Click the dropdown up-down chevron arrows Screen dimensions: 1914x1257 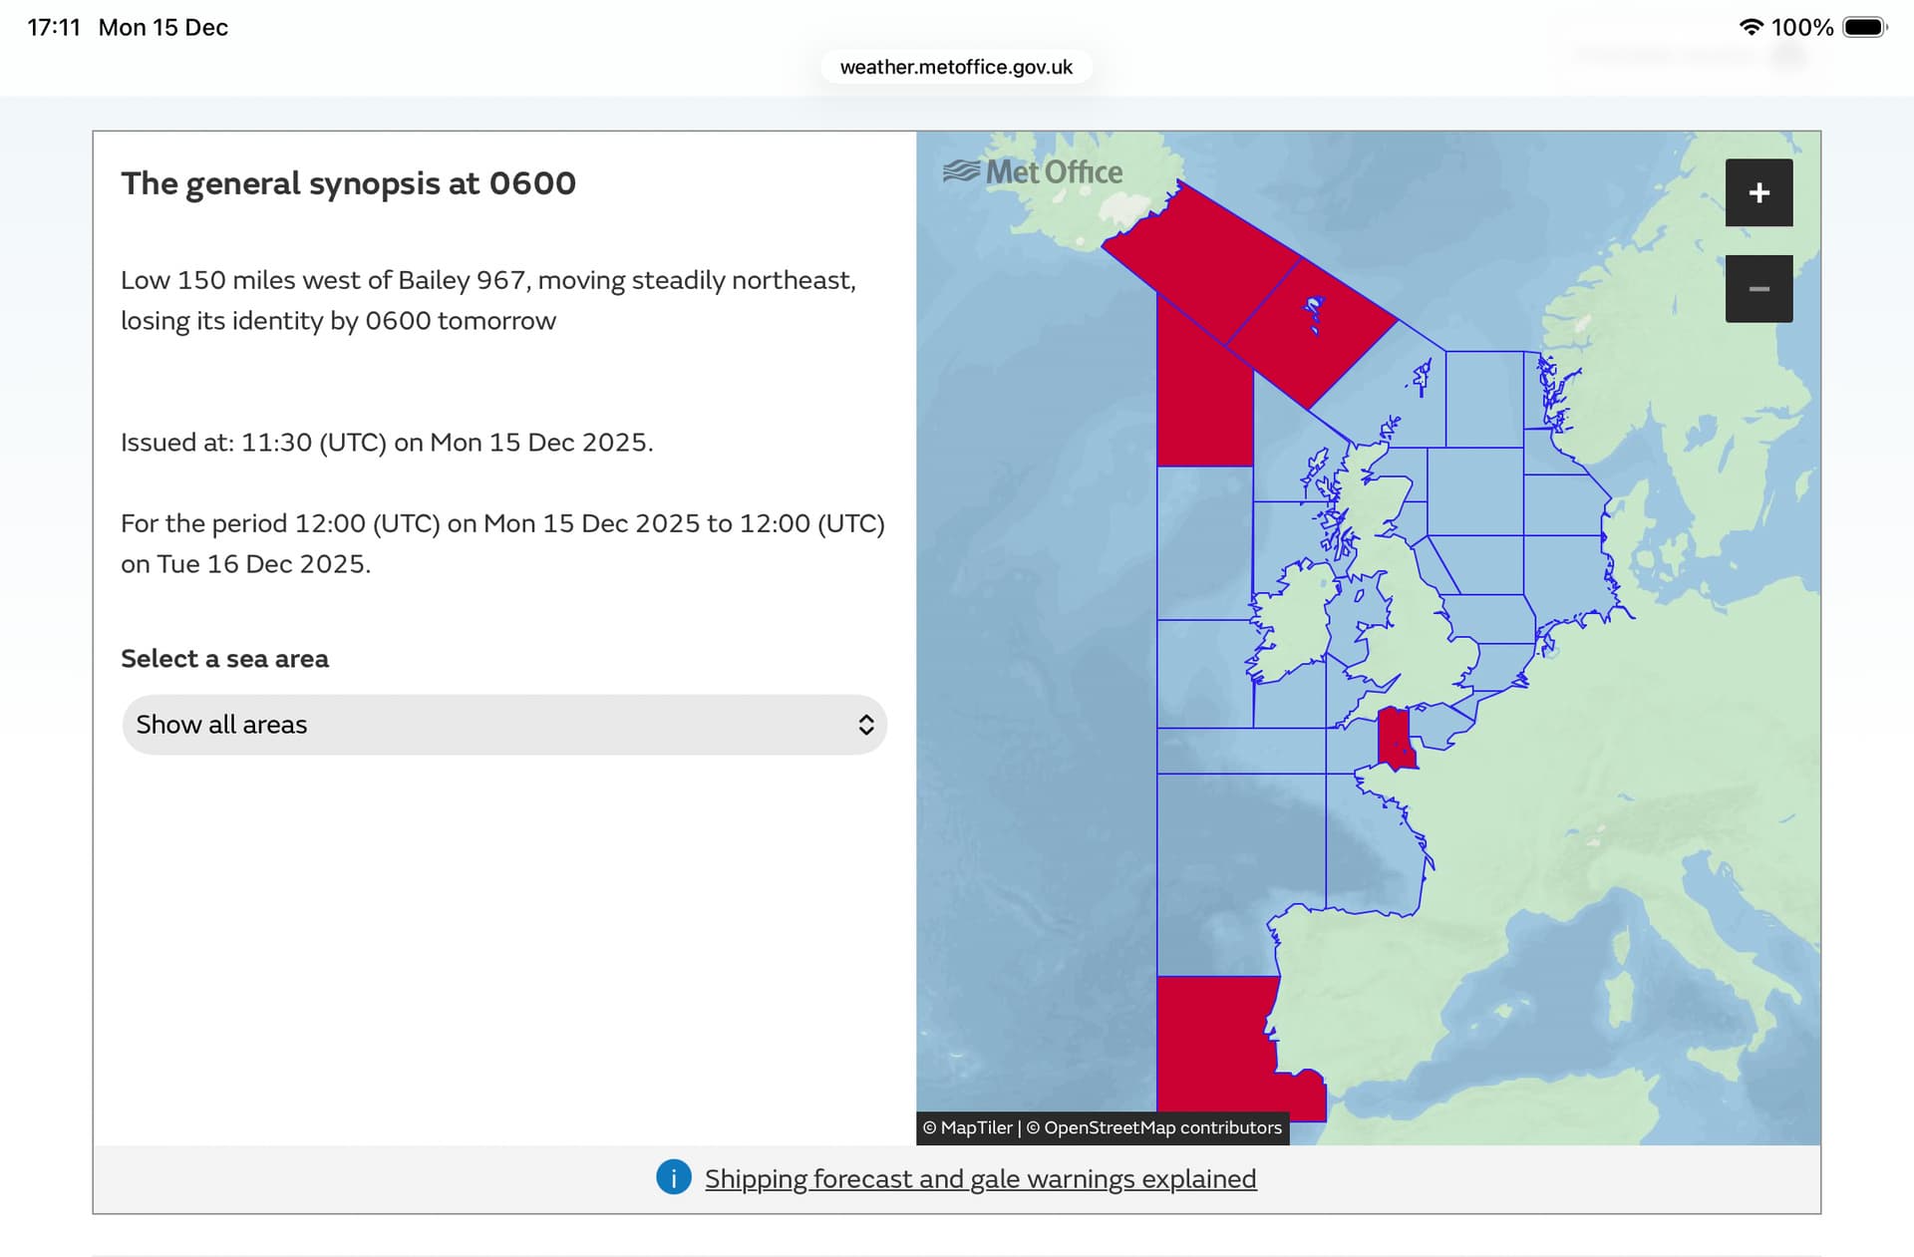865,725
